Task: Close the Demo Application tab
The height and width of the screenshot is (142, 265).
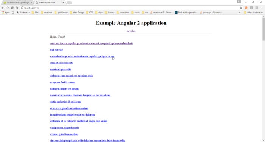Action: tap(63, 3)
